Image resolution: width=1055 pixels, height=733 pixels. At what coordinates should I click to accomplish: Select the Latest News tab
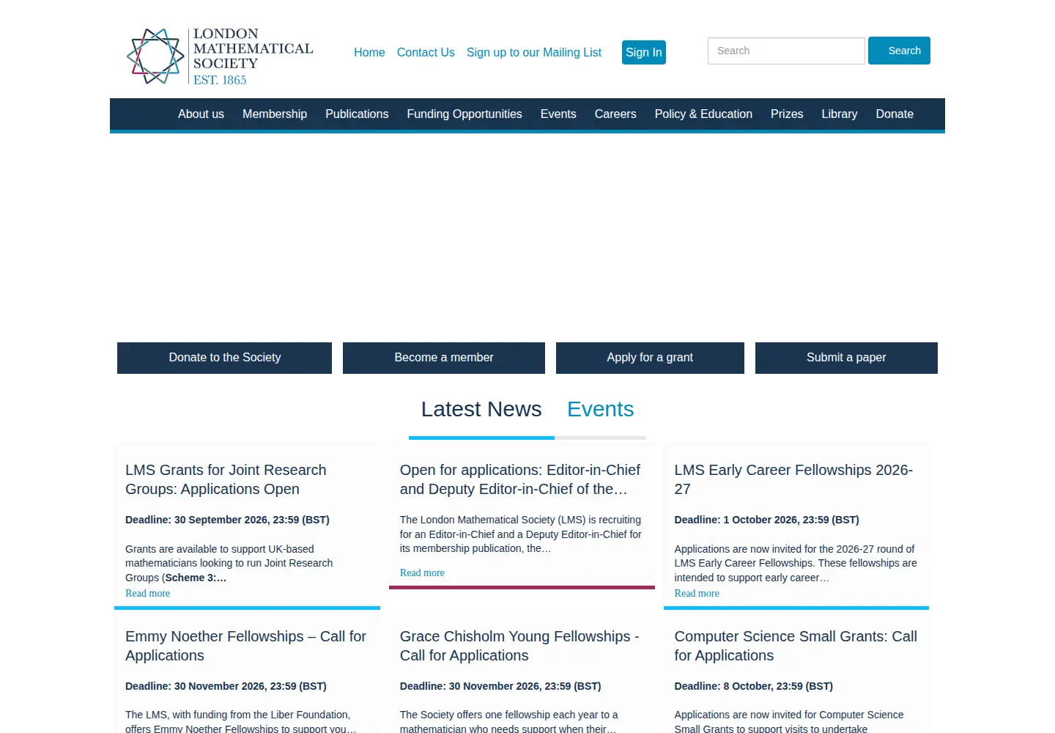pyautogui.click(x=481, y=409)
